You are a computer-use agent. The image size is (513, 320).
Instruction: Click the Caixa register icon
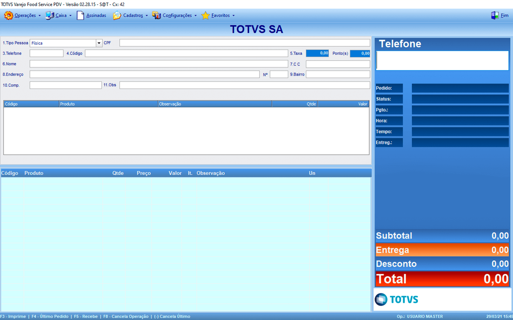(x=50, y=16)
